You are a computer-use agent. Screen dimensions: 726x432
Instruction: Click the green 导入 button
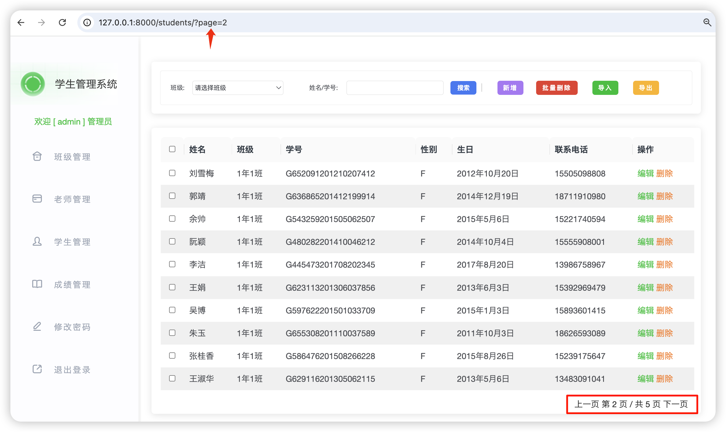pyautogui.click(x=605, y=88)
